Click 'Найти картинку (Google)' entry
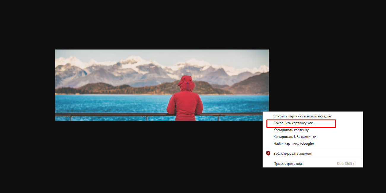The image size is (386, 193). [x=313, y=143]
